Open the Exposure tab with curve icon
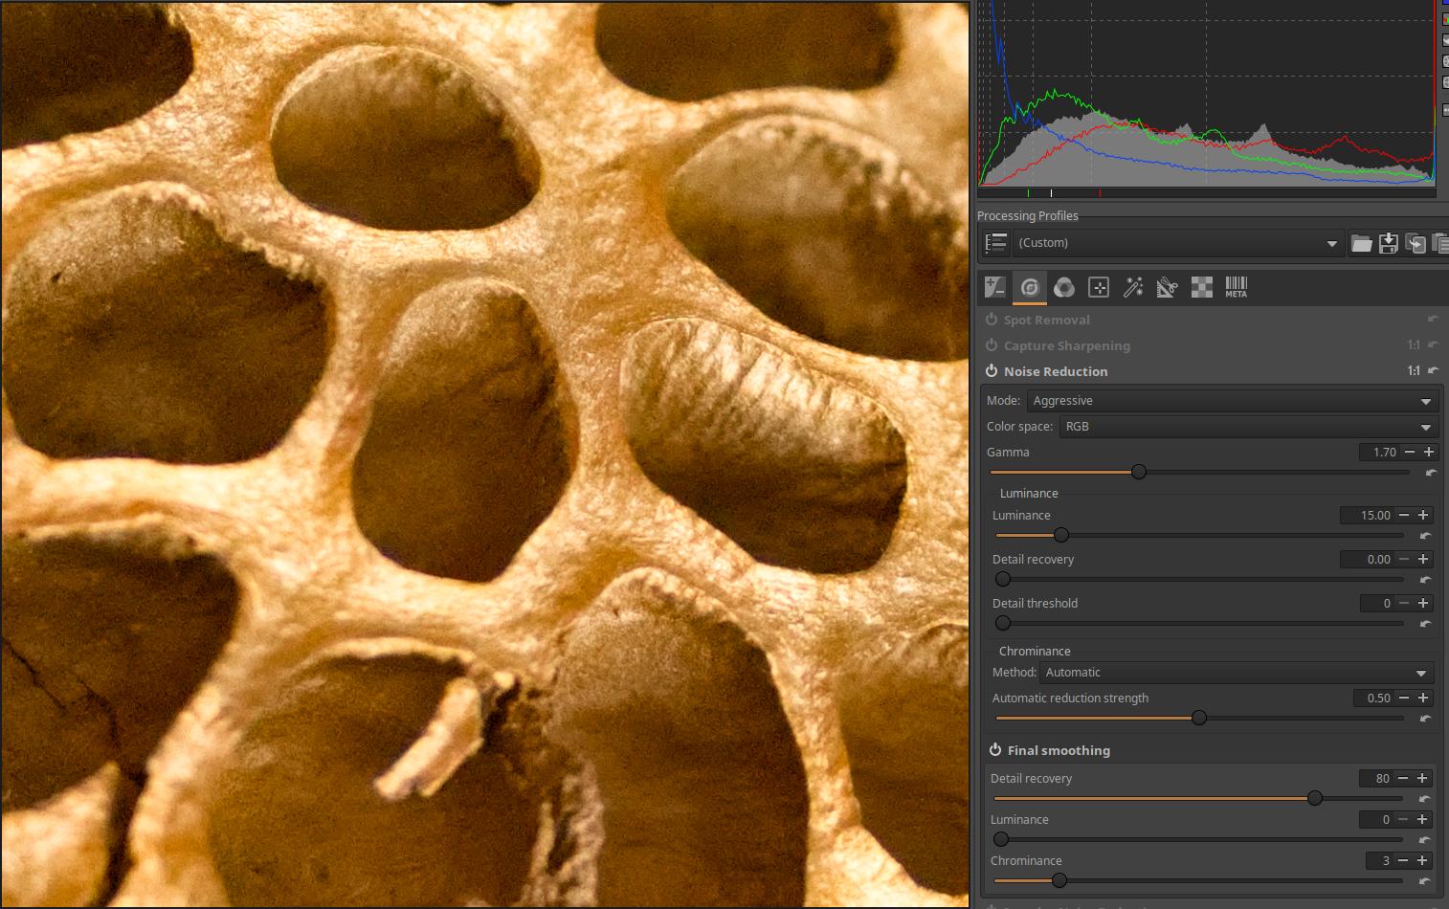Screen dimensions: 1449x909 pos(995,287)
